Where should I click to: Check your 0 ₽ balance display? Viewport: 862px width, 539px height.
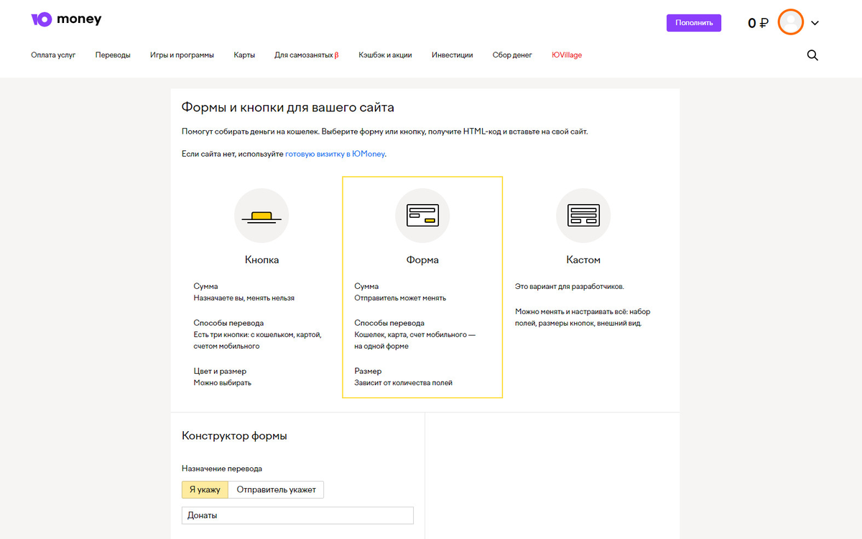pos(756,22)
